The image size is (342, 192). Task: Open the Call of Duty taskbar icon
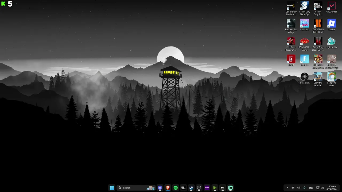183,188
